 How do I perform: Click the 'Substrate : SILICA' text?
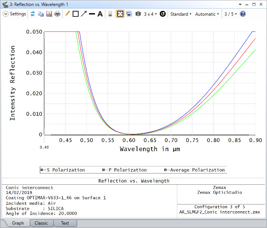point(35,209)
